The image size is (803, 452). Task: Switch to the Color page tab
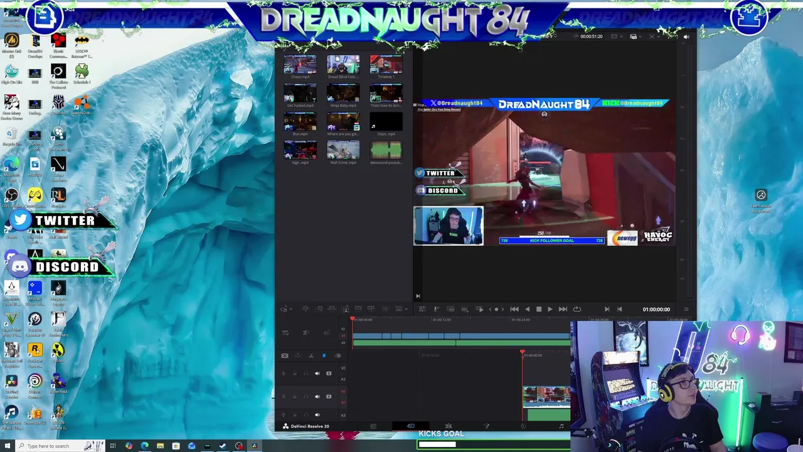coord(523,426)
